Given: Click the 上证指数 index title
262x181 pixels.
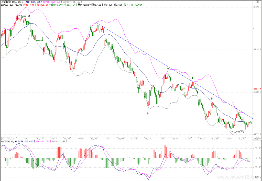Looking at the screenshot, I should pos(6,2).
